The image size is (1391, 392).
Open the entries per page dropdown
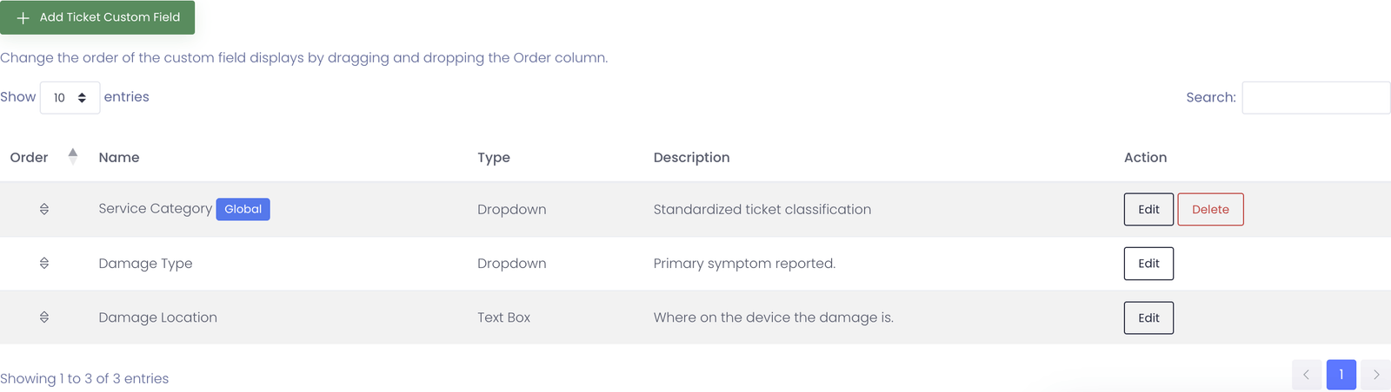pyautogui.click(x=70, y=98)
